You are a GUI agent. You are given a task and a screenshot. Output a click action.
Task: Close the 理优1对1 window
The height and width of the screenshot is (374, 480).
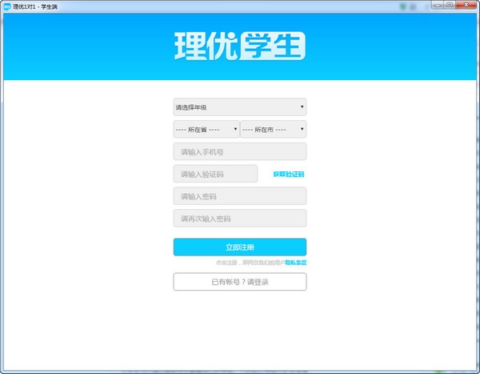[x=466, y=5]
